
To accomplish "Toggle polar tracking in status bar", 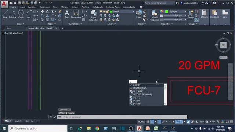I will pos(163,122).
